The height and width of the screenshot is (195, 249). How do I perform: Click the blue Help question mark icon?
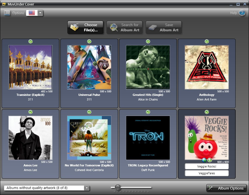(x=242, y=13)
